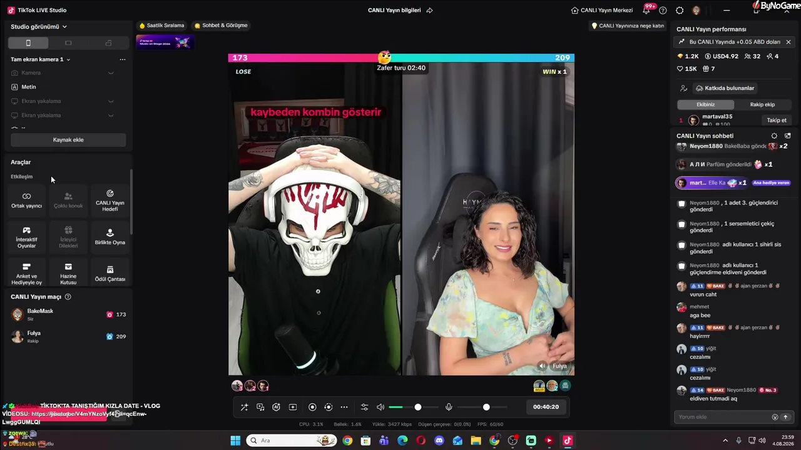801x450 pixels.
Task: Select the Ekibiniz tab
Action: click(x=705, y=104)
